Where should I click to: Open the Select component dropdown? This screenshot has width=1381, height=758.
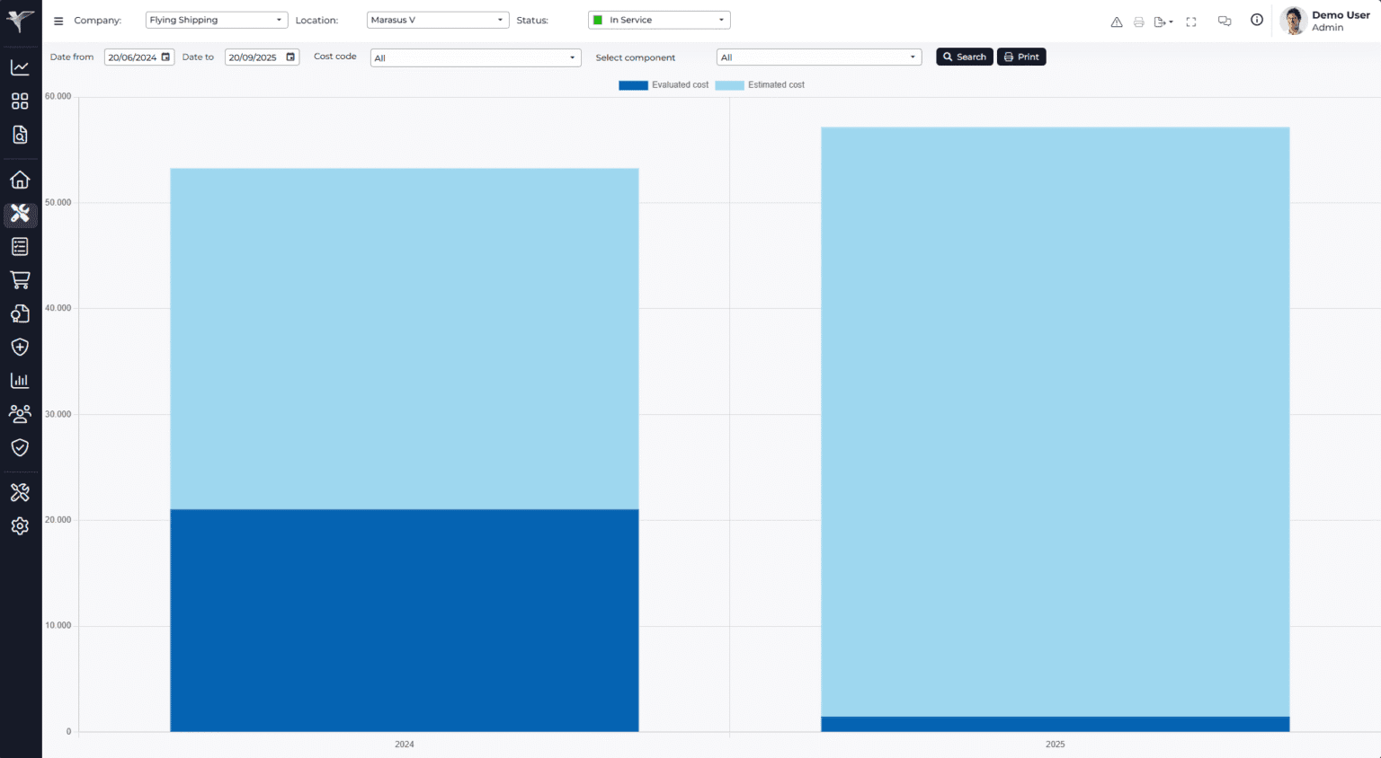click(818, 57)
